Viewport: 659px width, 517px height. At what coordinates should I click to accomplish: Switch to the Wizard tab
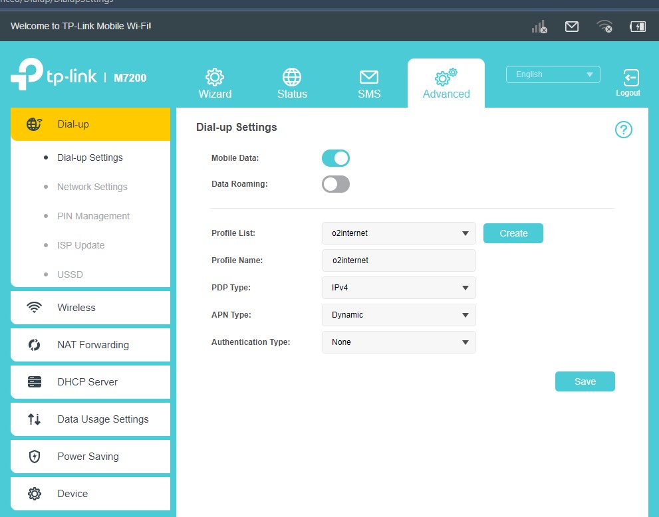point(215,84)
